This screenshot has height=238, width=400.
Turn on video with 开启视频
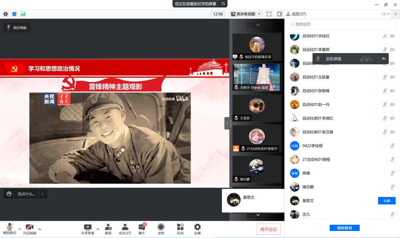29,229
